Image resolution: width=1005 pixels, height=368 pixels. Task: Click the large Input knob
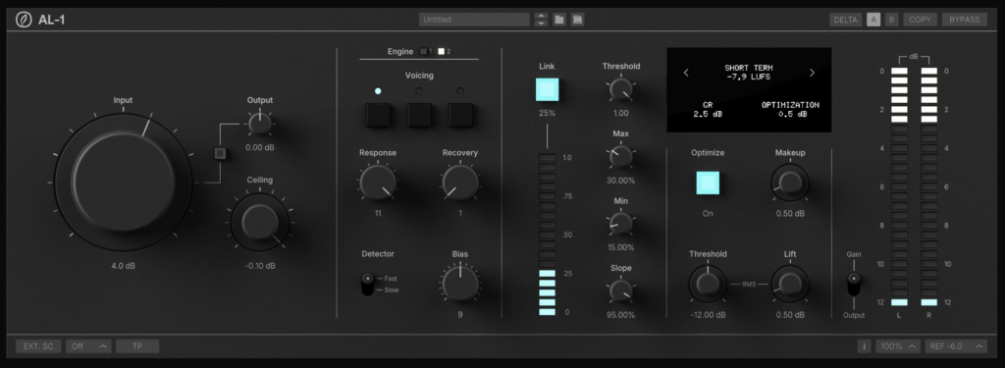(x=123, y=182)
